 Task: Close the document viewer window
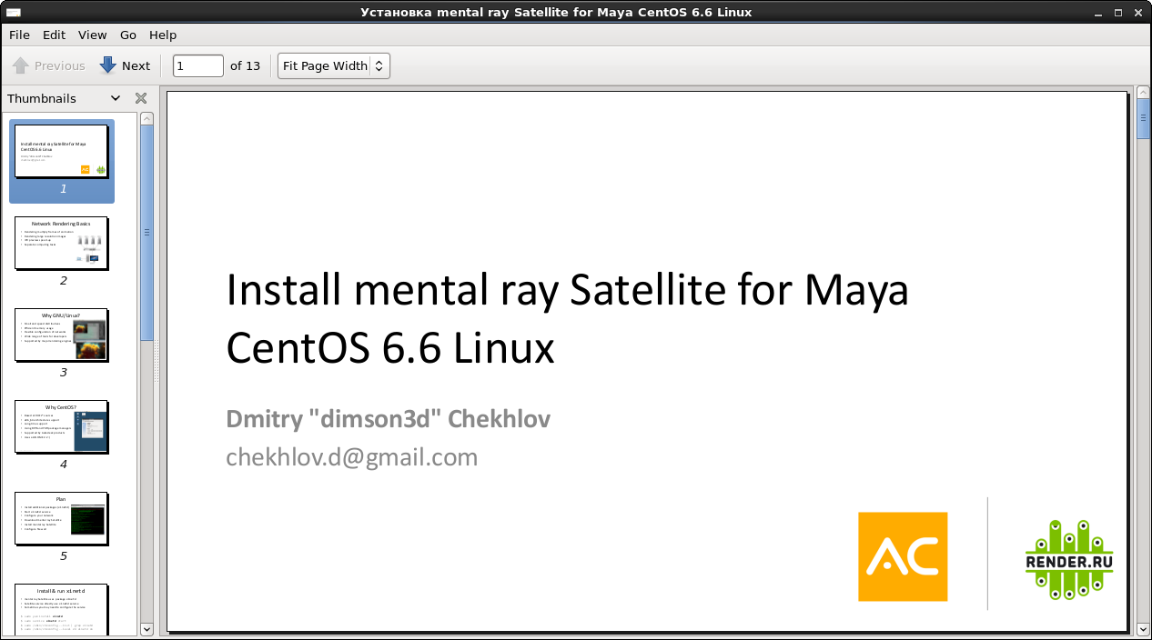coord(1139,12)
